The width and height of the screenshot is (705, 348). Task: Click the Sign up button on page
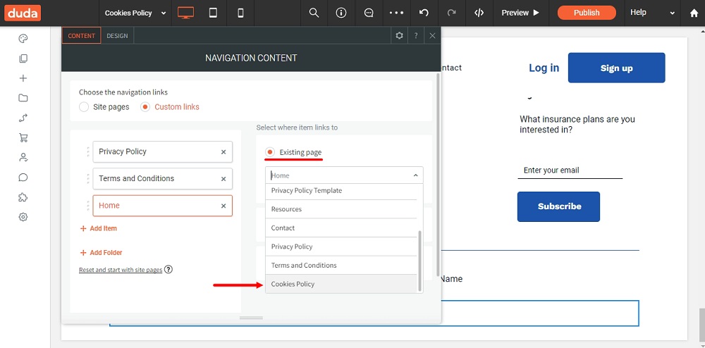(x=616, y=68)
